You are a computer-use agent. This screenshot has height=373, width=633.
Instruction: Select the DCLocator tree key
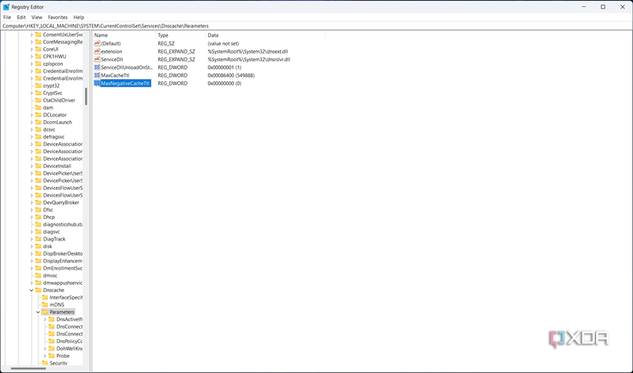click(55, 115)
